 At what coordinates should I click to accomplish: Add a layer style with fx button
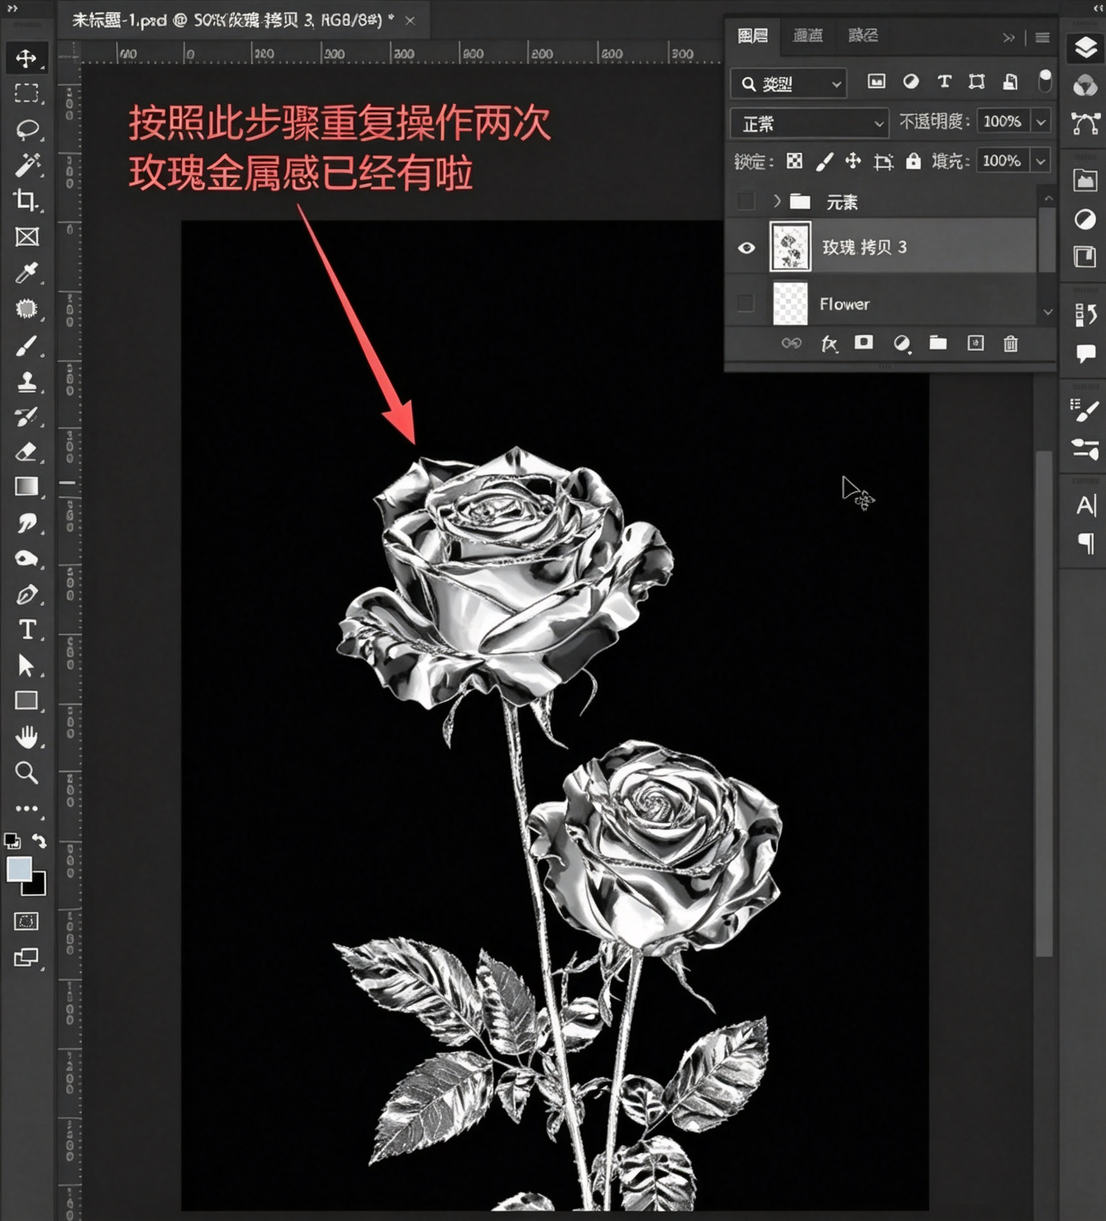pos(829,344)
